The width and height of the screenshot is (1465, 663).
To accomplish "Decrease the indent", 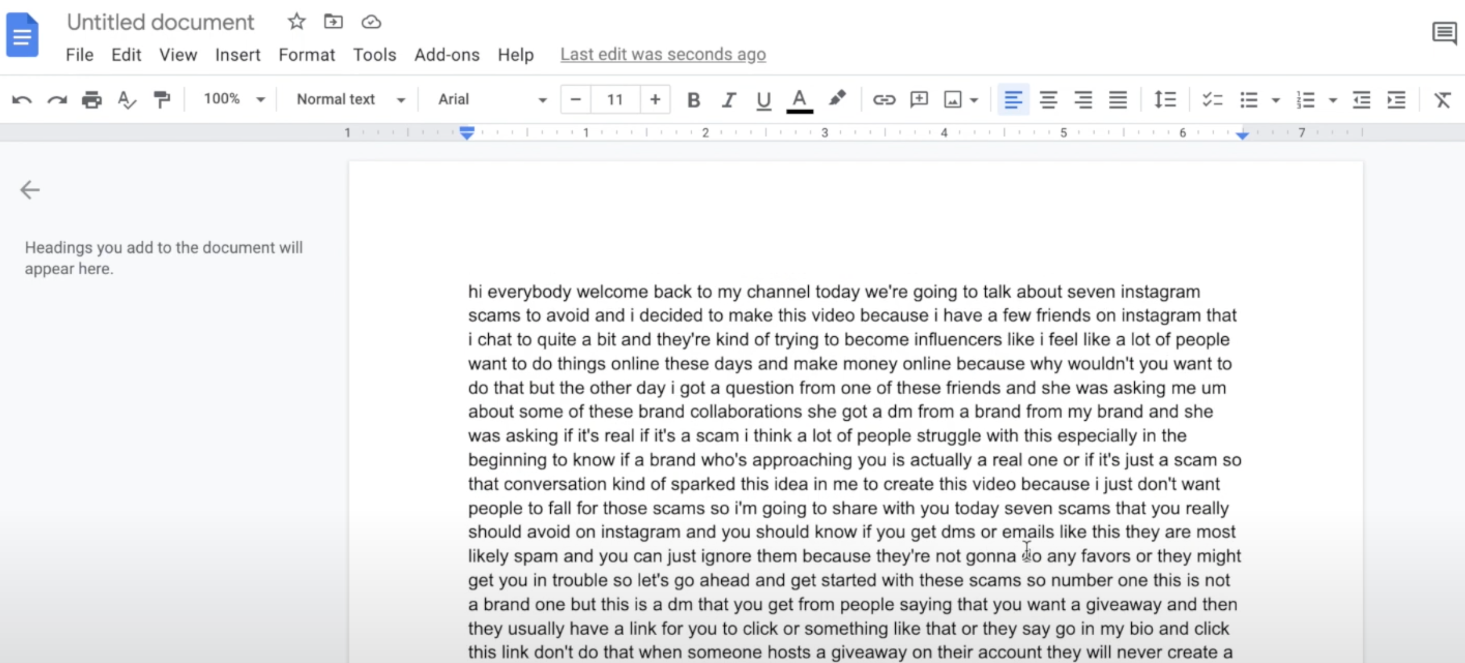I will coord(1361,99).
